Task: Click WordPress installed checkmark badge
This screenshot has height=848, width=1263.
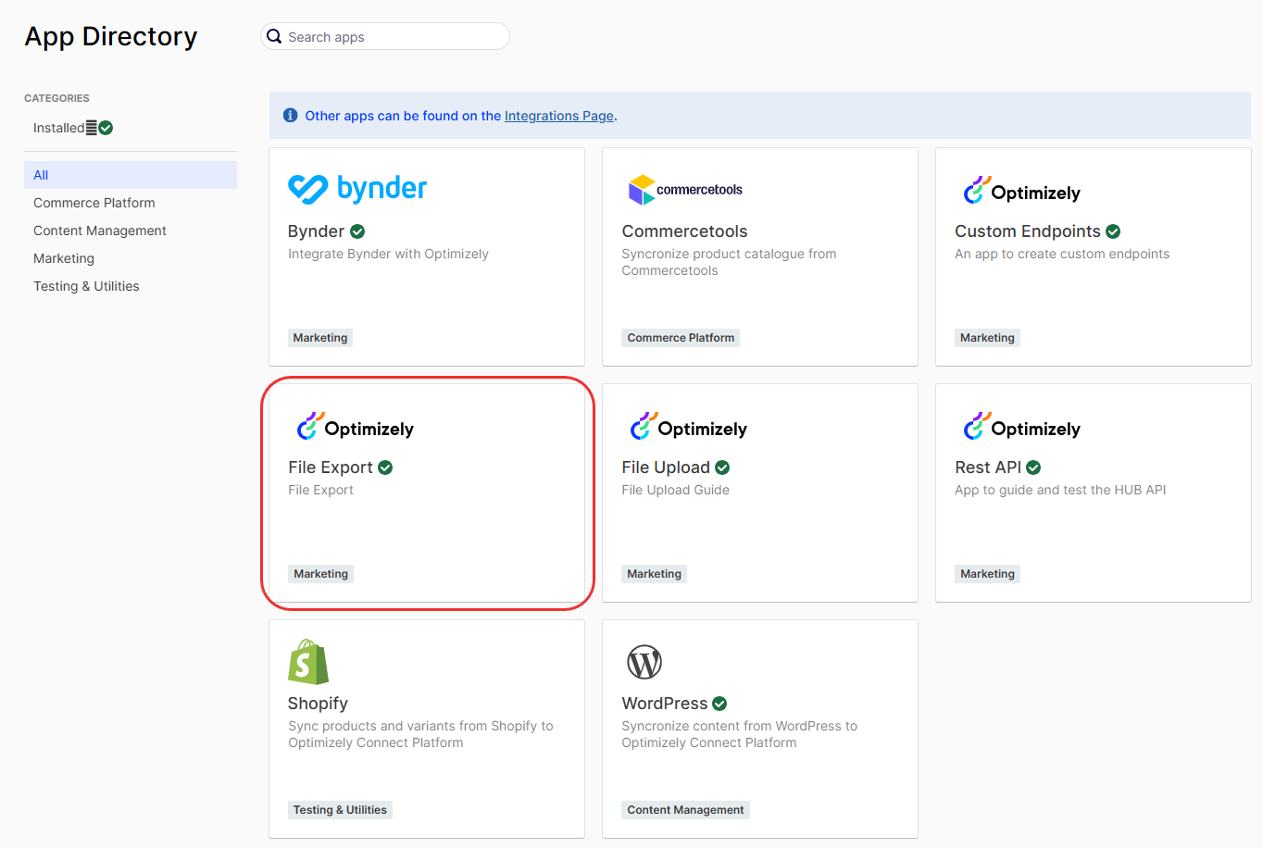Action: pos(719,704)
